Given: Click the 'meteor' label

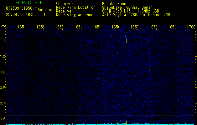Looking at the screenshot, I should (x=45, y=10).
